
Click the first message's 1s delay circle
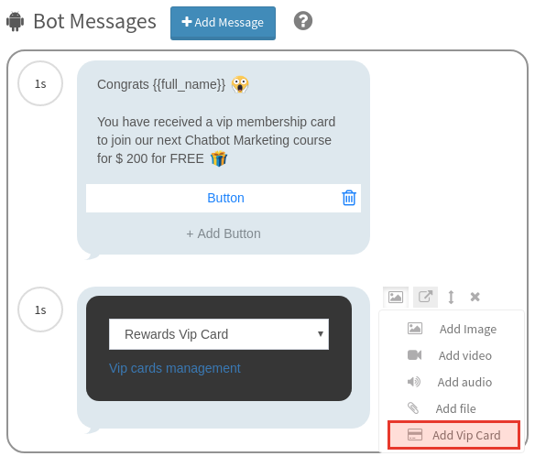pos(40,83)
